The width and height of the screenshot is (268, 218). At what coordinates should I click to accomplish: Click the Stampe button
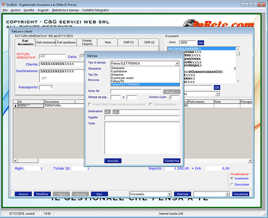[x=183, y=194]
